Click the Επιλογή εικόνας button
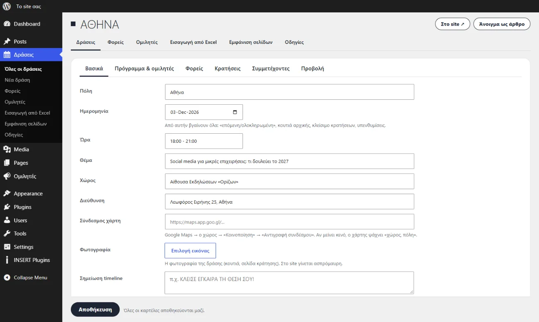The image size is (539, 322). pyautogui.click(x=190, y=251)
